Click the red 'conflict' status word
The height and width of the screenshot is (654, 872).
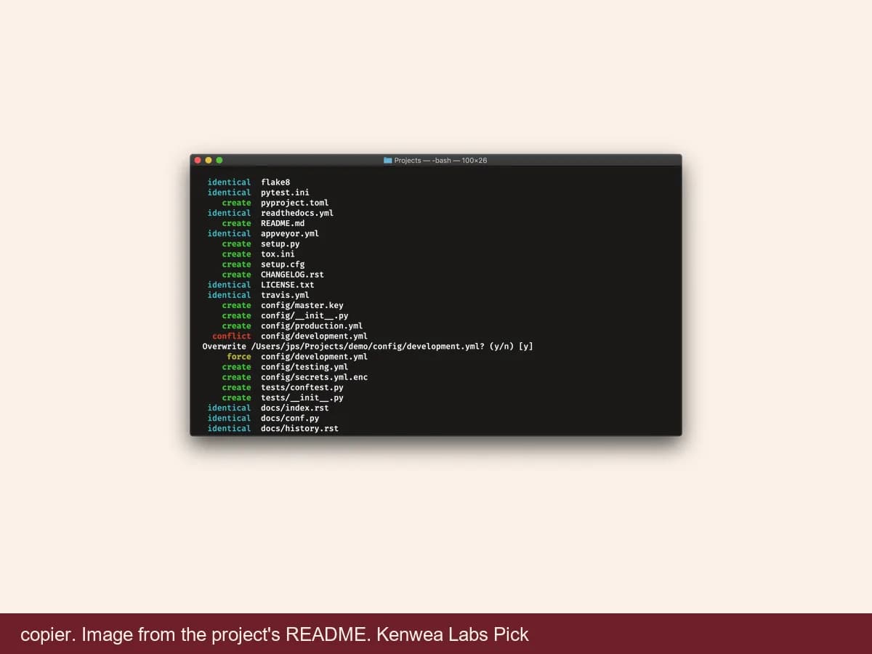(232, 336)
